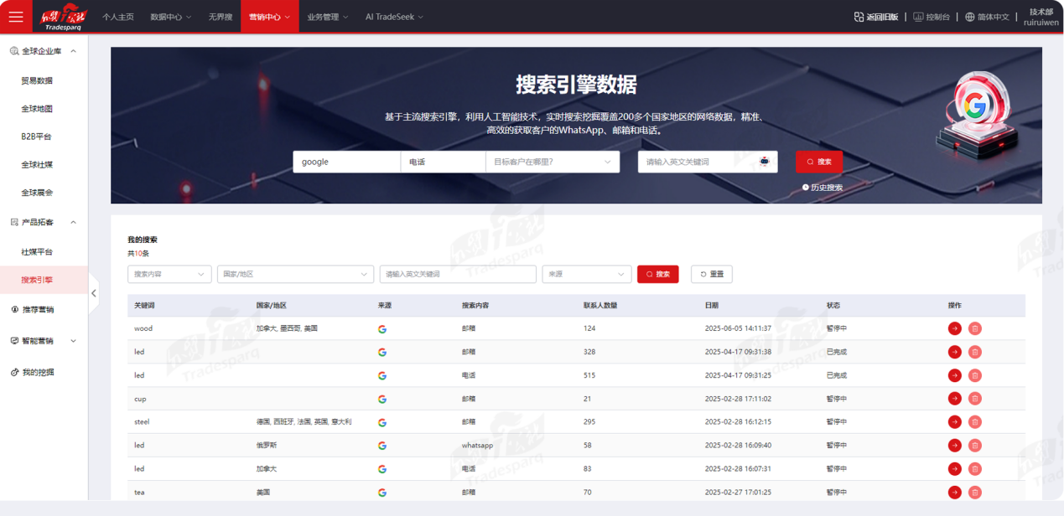Open the 国家/地区 filter dropdown

295,274
